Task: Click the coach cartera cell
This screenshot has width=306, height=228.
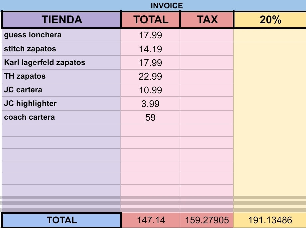Action: tap(62, 117)
